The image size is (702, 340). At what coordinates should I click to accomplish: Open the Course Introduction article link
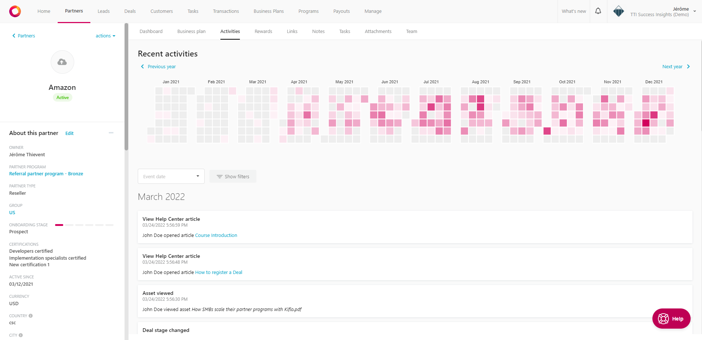[x=216, y=235]
